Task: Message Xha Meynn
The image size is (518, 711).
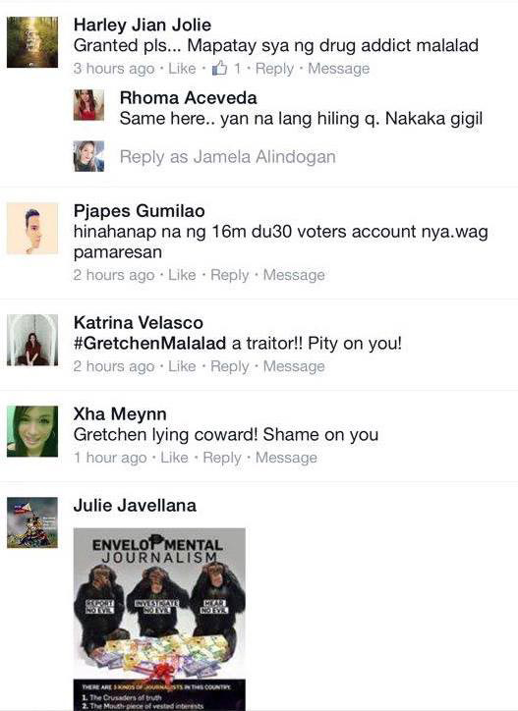Action: click(286, 458)
